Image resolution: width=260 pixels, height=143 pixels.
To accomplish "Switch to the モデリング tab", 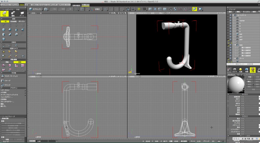I will click(x=14, y=5).
